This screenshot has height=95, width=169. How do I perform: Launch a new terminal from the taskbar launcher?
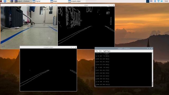(12, 1)
